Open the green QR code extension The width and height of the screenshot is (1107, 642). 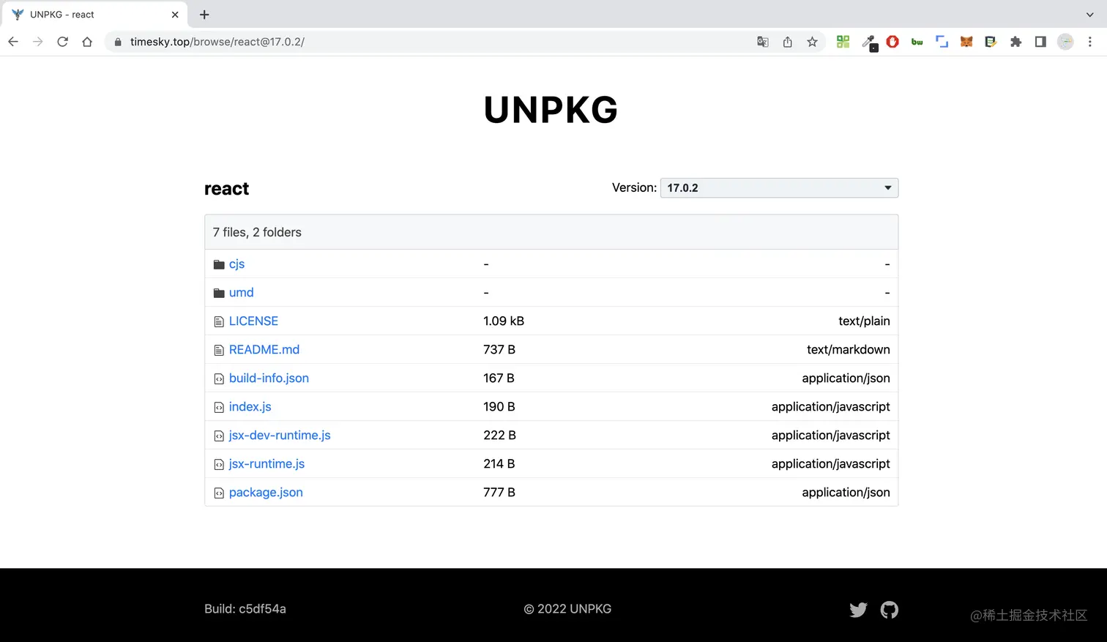click(843, 42)
